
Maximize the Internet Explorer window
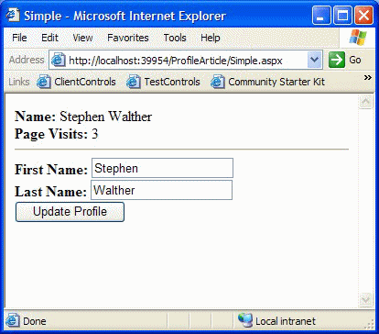pyautogui.click(x=342, y=16)
